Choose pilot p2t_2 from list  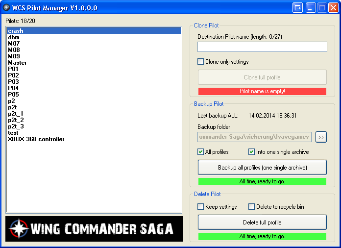coord(16,120)
